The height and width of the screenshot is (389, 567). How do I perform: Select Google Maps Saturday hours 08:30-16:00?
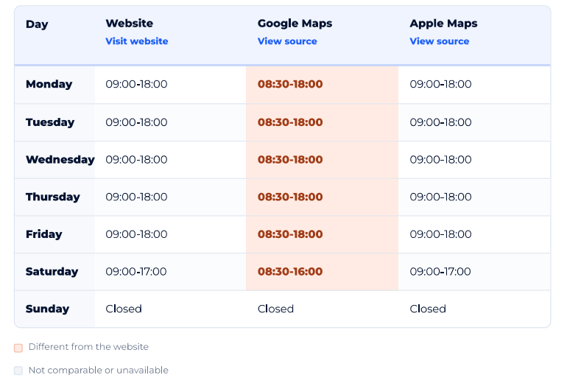(x=290, y=271)
